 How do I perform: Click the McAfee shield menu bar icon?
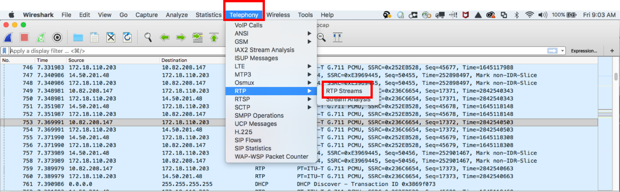click(465, 15)
